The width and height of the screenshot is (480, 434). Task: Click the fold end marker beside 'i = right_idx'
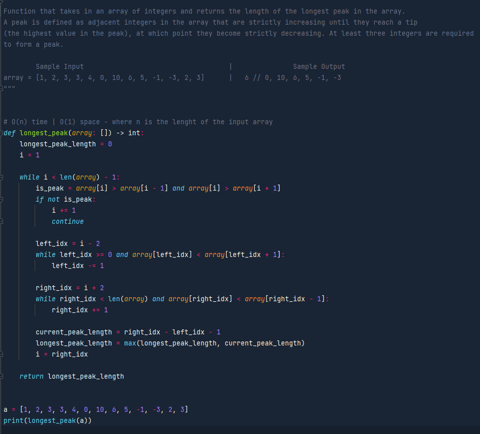(1, 355)
